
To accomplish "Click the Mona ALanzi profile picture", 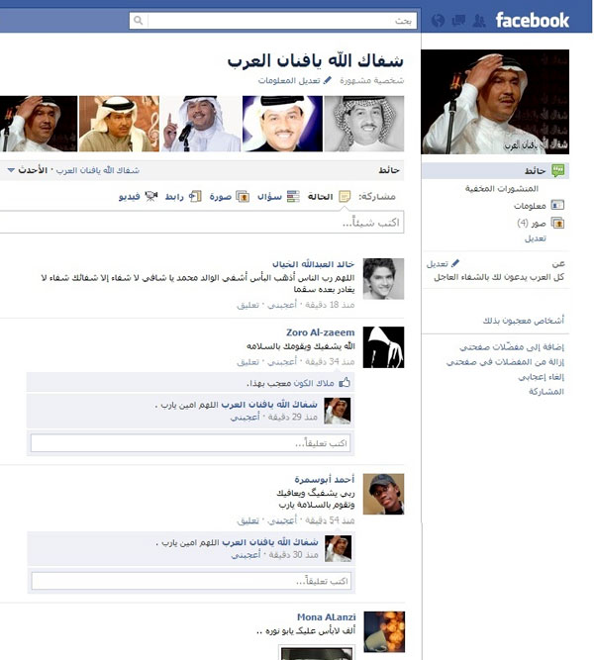I will pyautogui.click(x=384, y=631).
